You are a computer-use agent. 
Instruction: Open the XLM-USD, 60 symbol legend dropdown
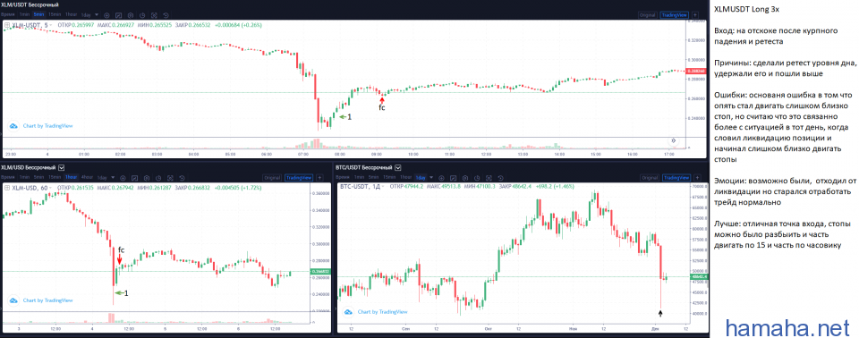[50, 188]
